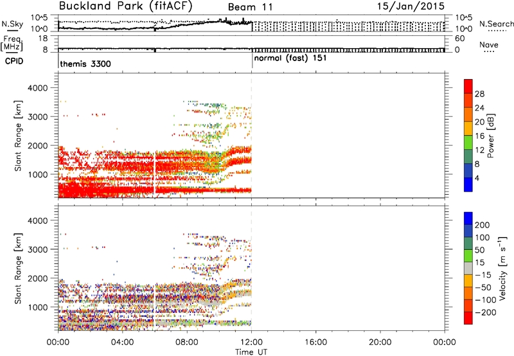Click the 12:00 time tick label

251,343
